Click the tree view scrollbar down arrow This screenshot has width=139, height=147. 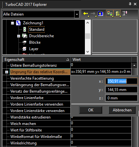[x=88, y=52]
